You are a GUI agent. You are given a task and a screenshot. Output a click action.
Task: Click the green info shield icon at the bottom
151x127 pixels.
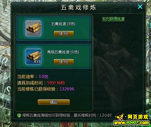19,115
